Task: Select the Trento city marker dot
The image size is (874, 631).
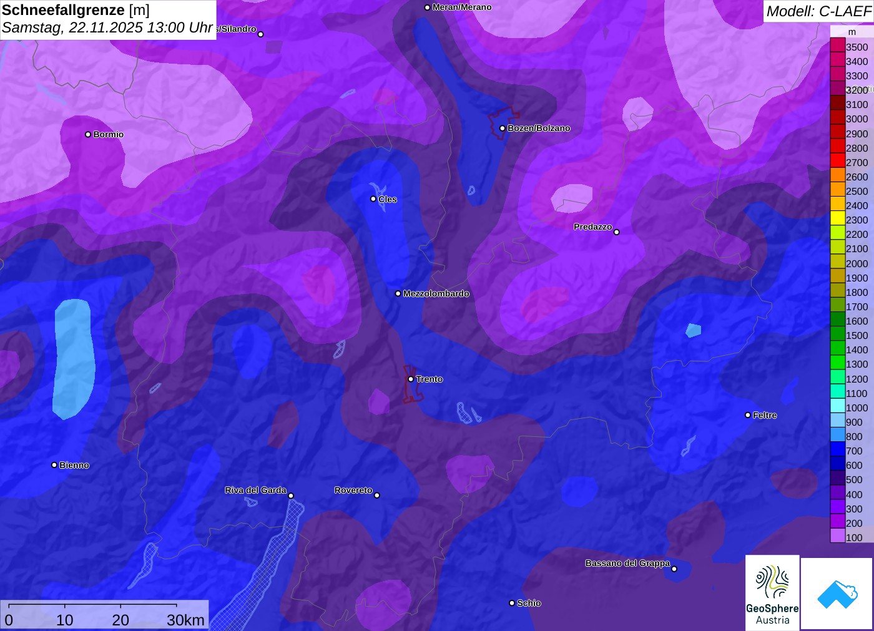Action: click(x=411, y=379)
